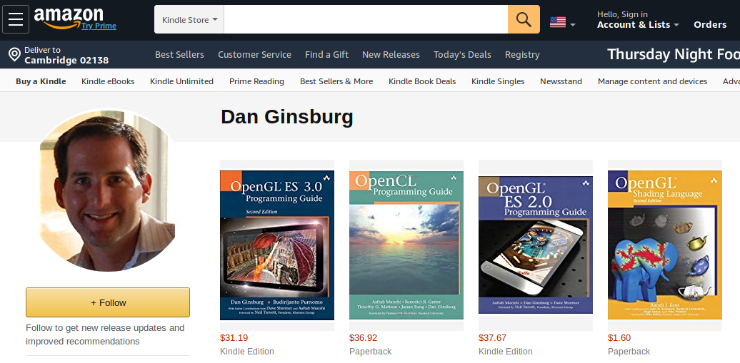Screen dimensions: 740x363
Task: Open OpenGL Shading Language book cover
Action: tap(665, 245)
